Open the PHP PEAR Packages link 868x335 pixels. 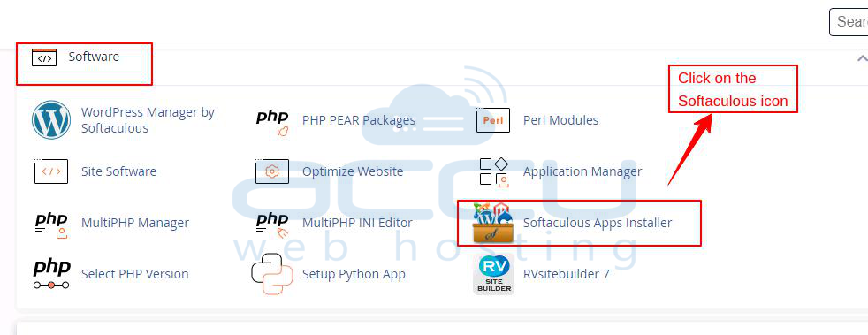(x=359, y=120)
